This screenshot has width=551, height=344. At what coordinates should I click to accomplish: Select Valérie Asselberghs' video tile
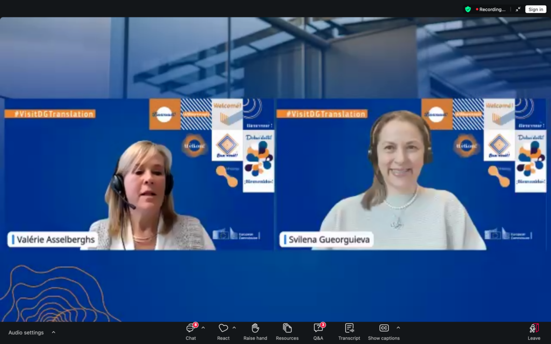coord(139,174)
